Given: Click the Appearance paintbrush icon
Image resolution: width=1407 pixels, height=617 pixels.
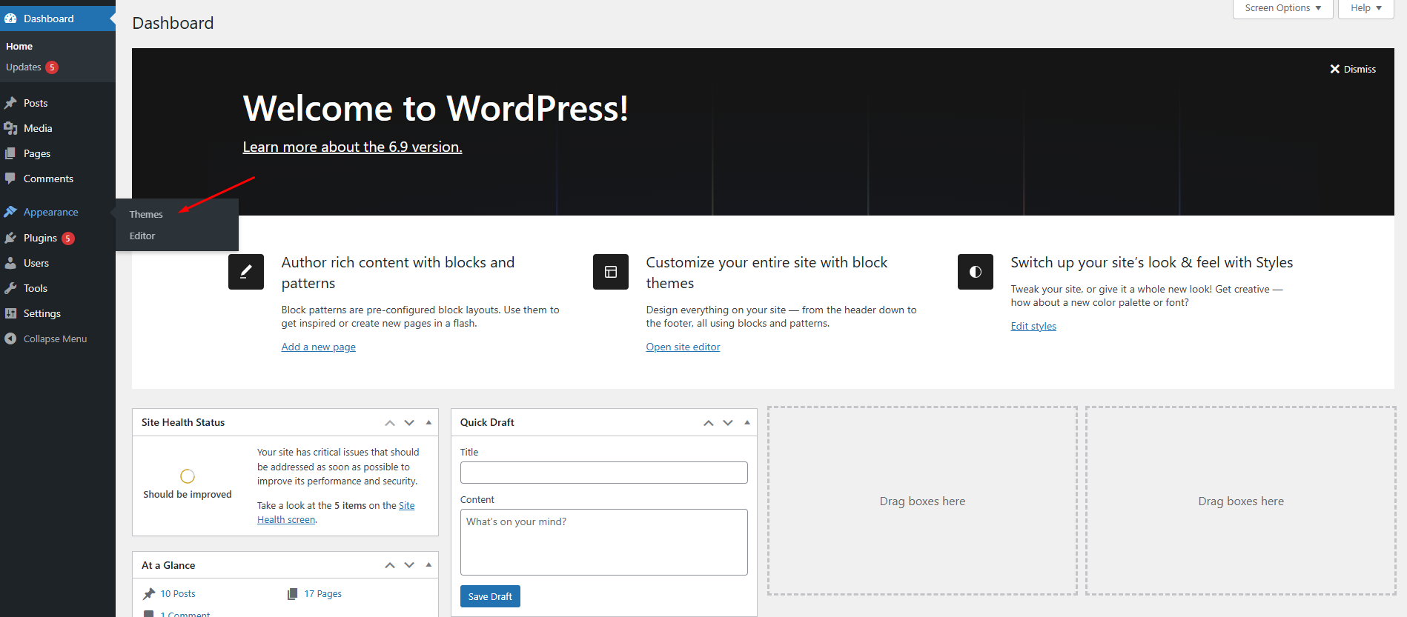Looking at the screenshot, I should coord(10,212).
